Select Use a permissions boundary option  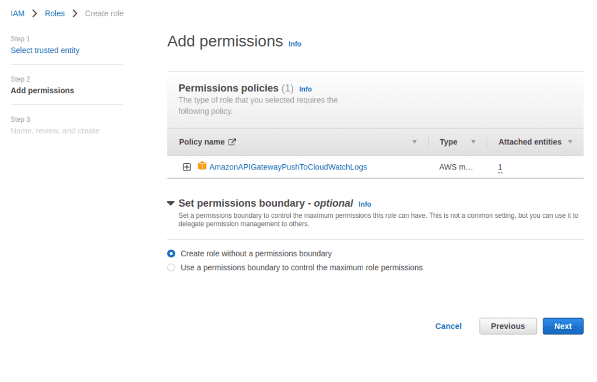(171, 267)
